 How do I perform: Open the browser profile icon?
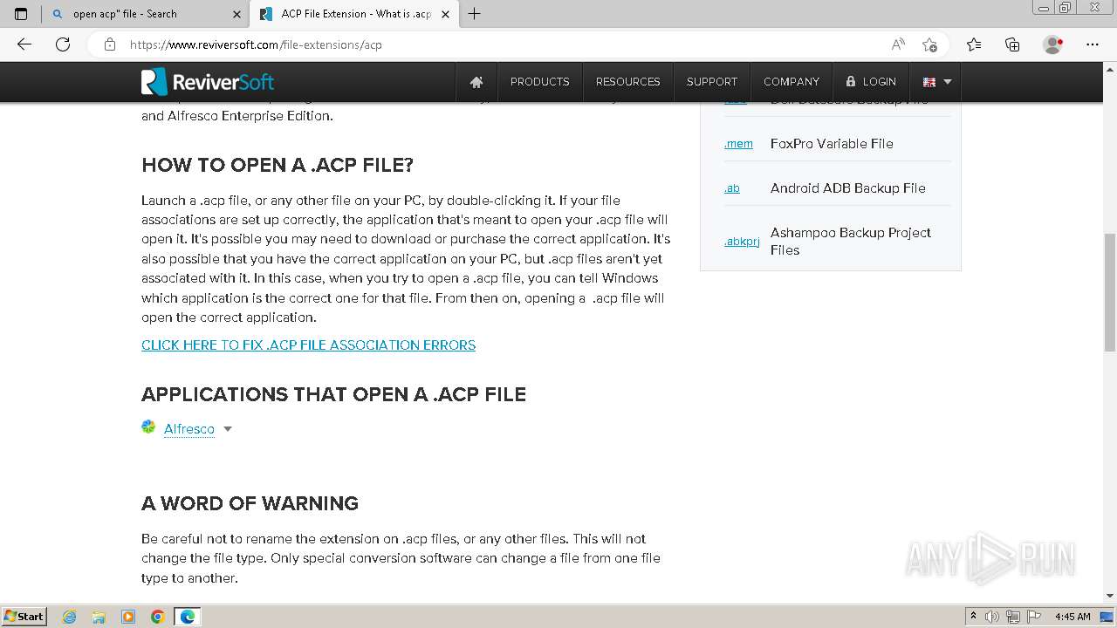pyautogui.click(x=1052, y=44)
